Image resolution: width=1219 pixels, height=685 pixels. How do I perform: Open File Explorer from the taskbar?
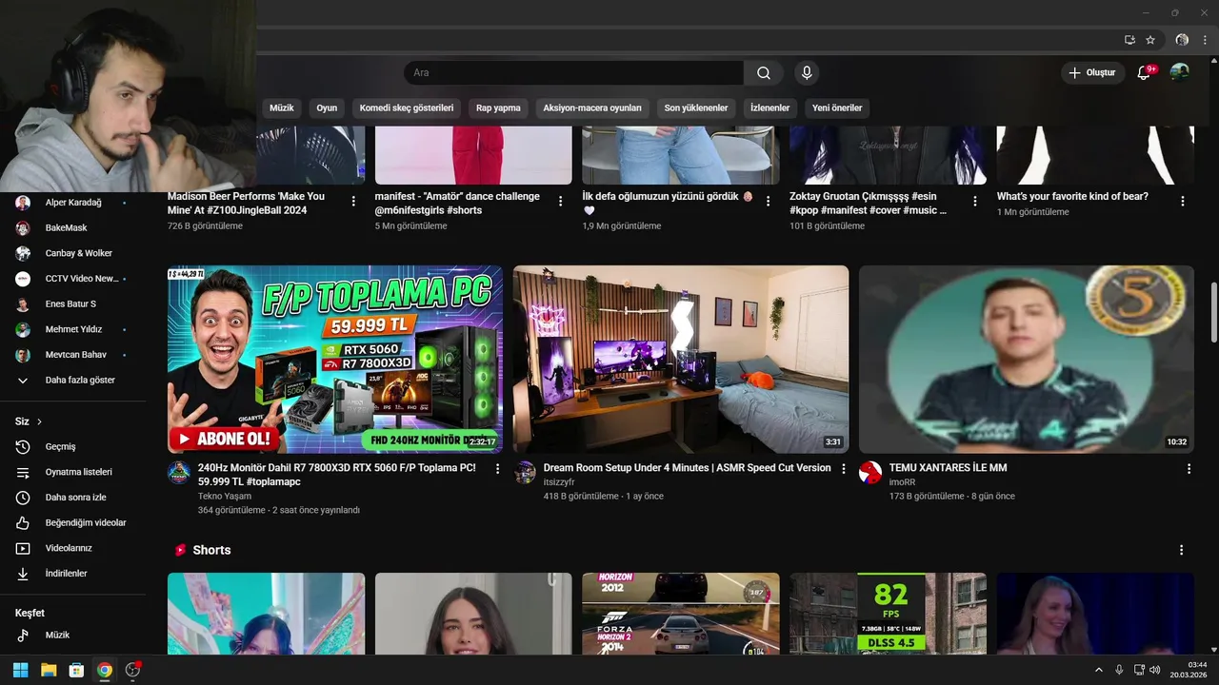49,670
